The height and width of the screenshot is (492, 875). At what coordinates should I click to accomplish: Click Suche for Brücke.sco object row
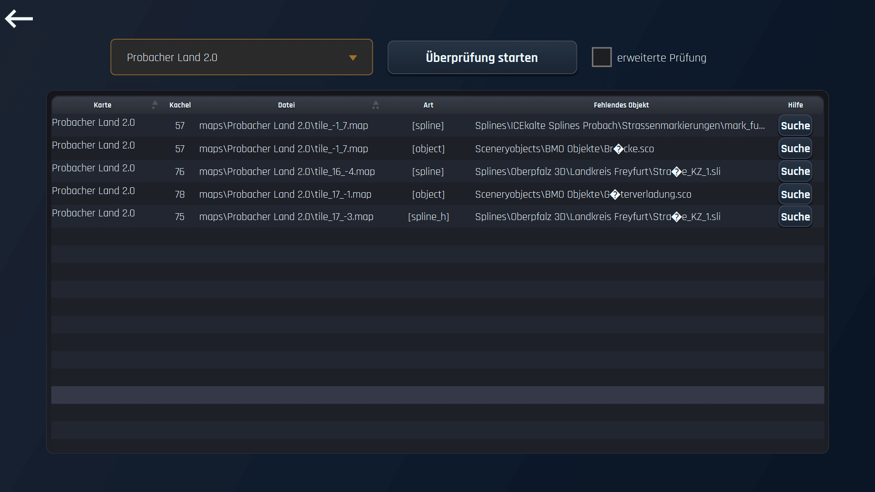795,149
